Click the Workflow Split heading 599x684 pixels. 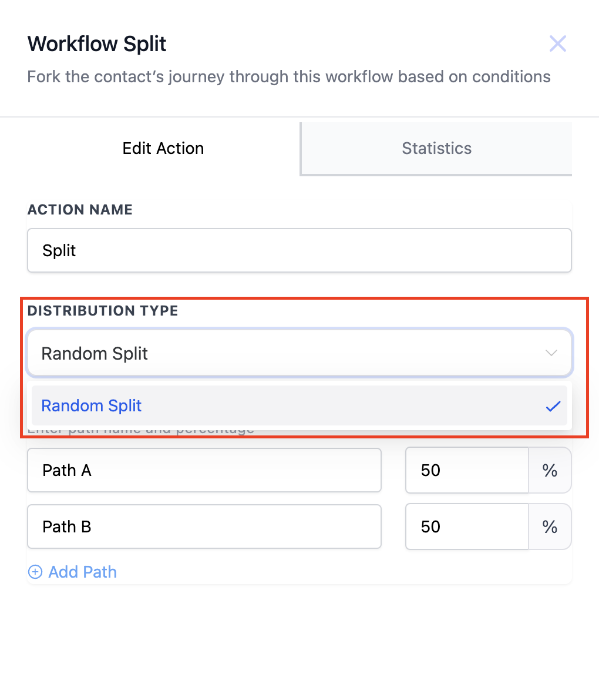click(97, 44)
